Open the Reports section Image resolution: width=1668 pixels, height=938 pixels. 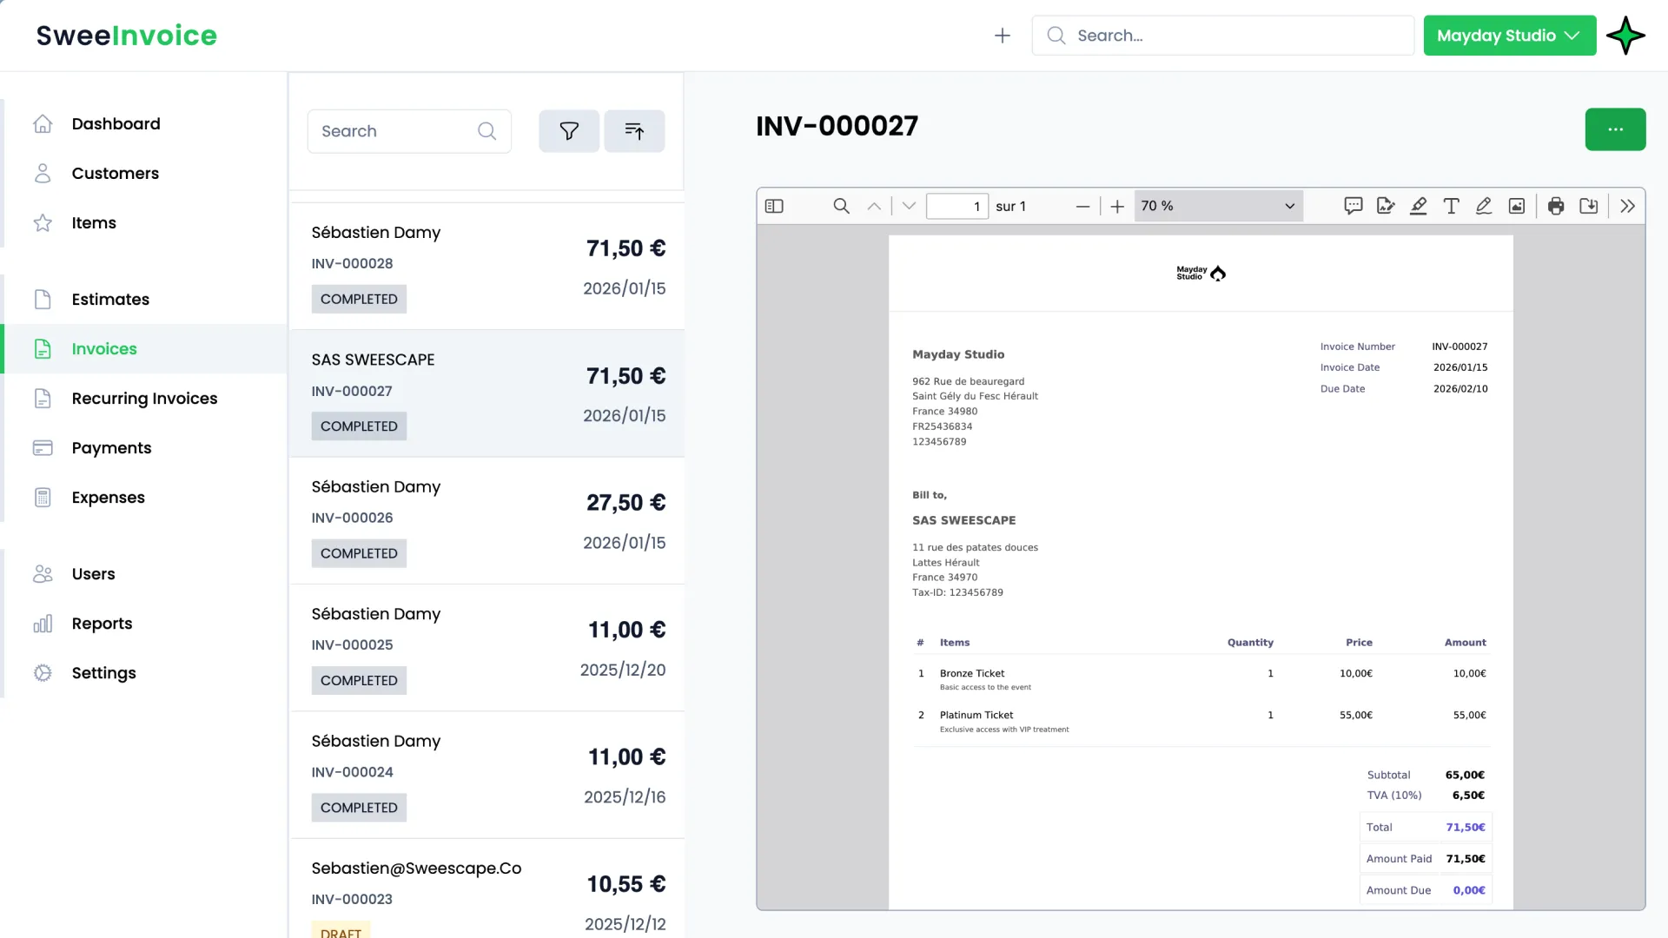pyautogui.click(x=103, y=623)
